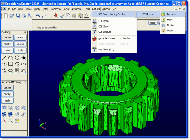Click Modify button under Advanced Modeling
This screenshot has height=140, width=190.
[7, 94]
